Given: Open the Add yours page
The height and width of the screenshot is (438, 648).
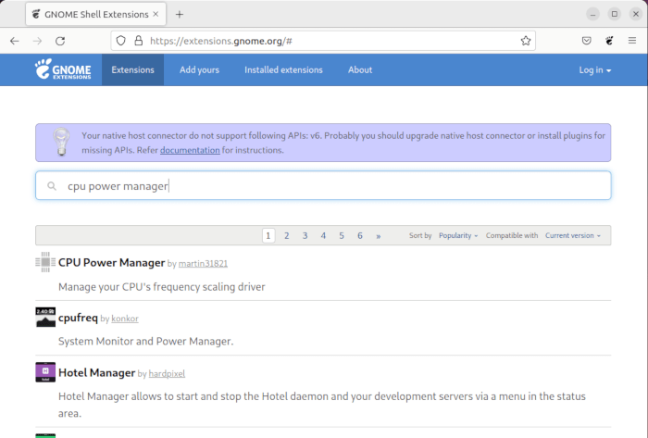Looking at the screenshot, I should [x=199, y=69].
